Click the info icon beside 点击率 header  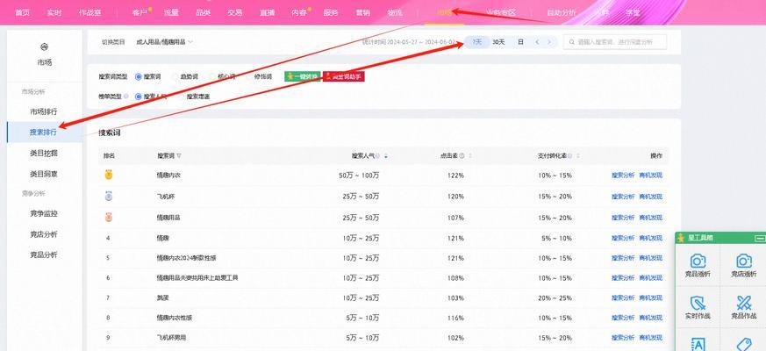[x=462, y=156]
